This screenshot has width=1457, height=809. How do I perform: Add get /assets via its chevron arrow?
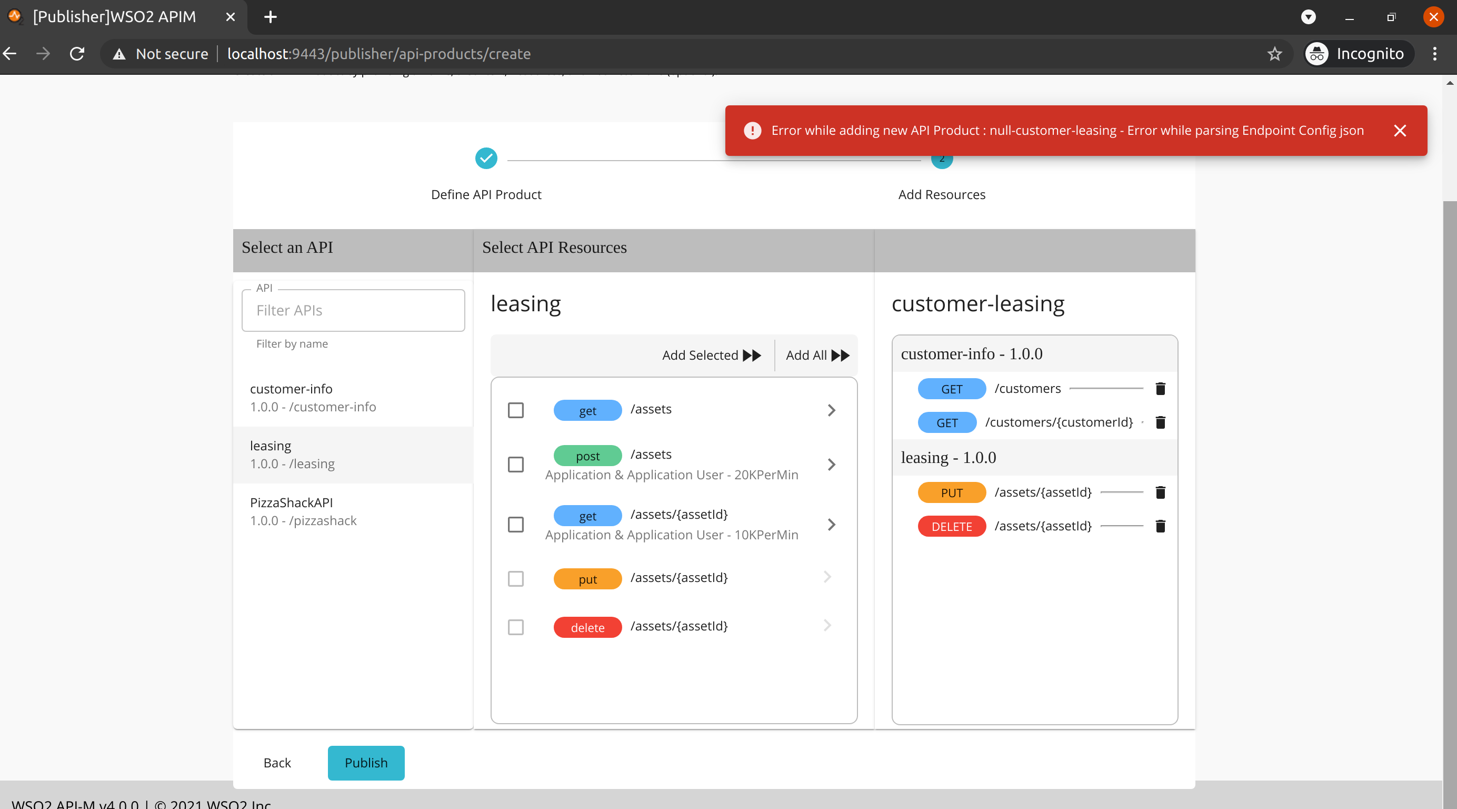pyautogui.click(x=831, y=410)
